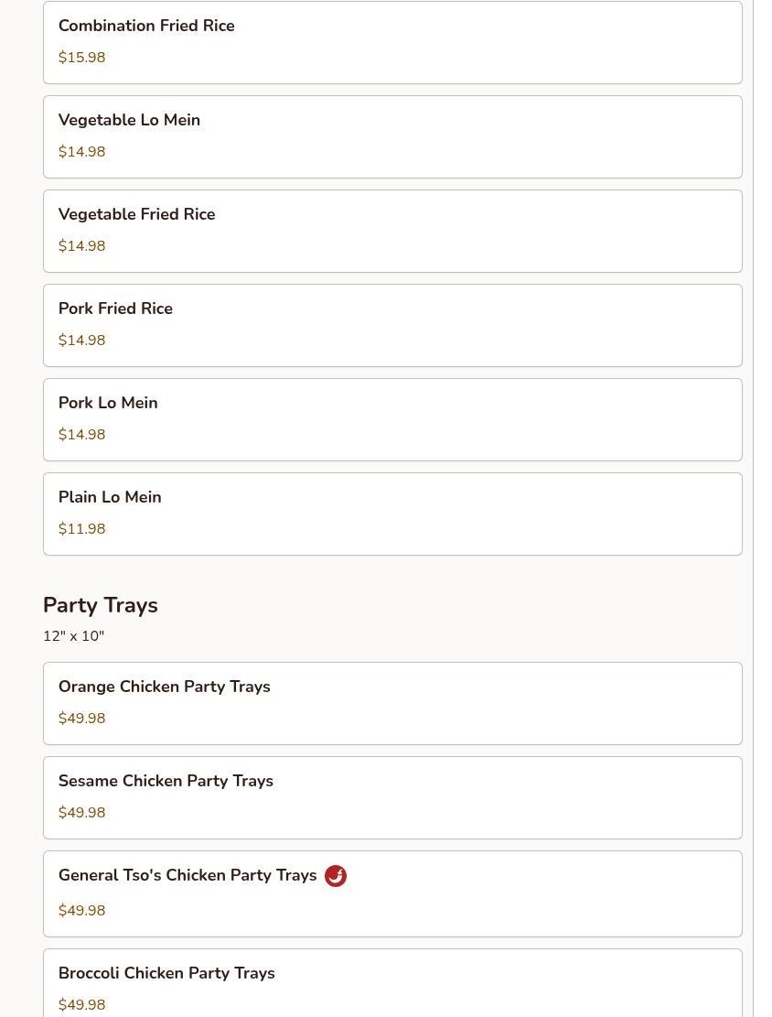
Task: Select the Pork Lo Mein card
Action: click(x=392, y=419)
